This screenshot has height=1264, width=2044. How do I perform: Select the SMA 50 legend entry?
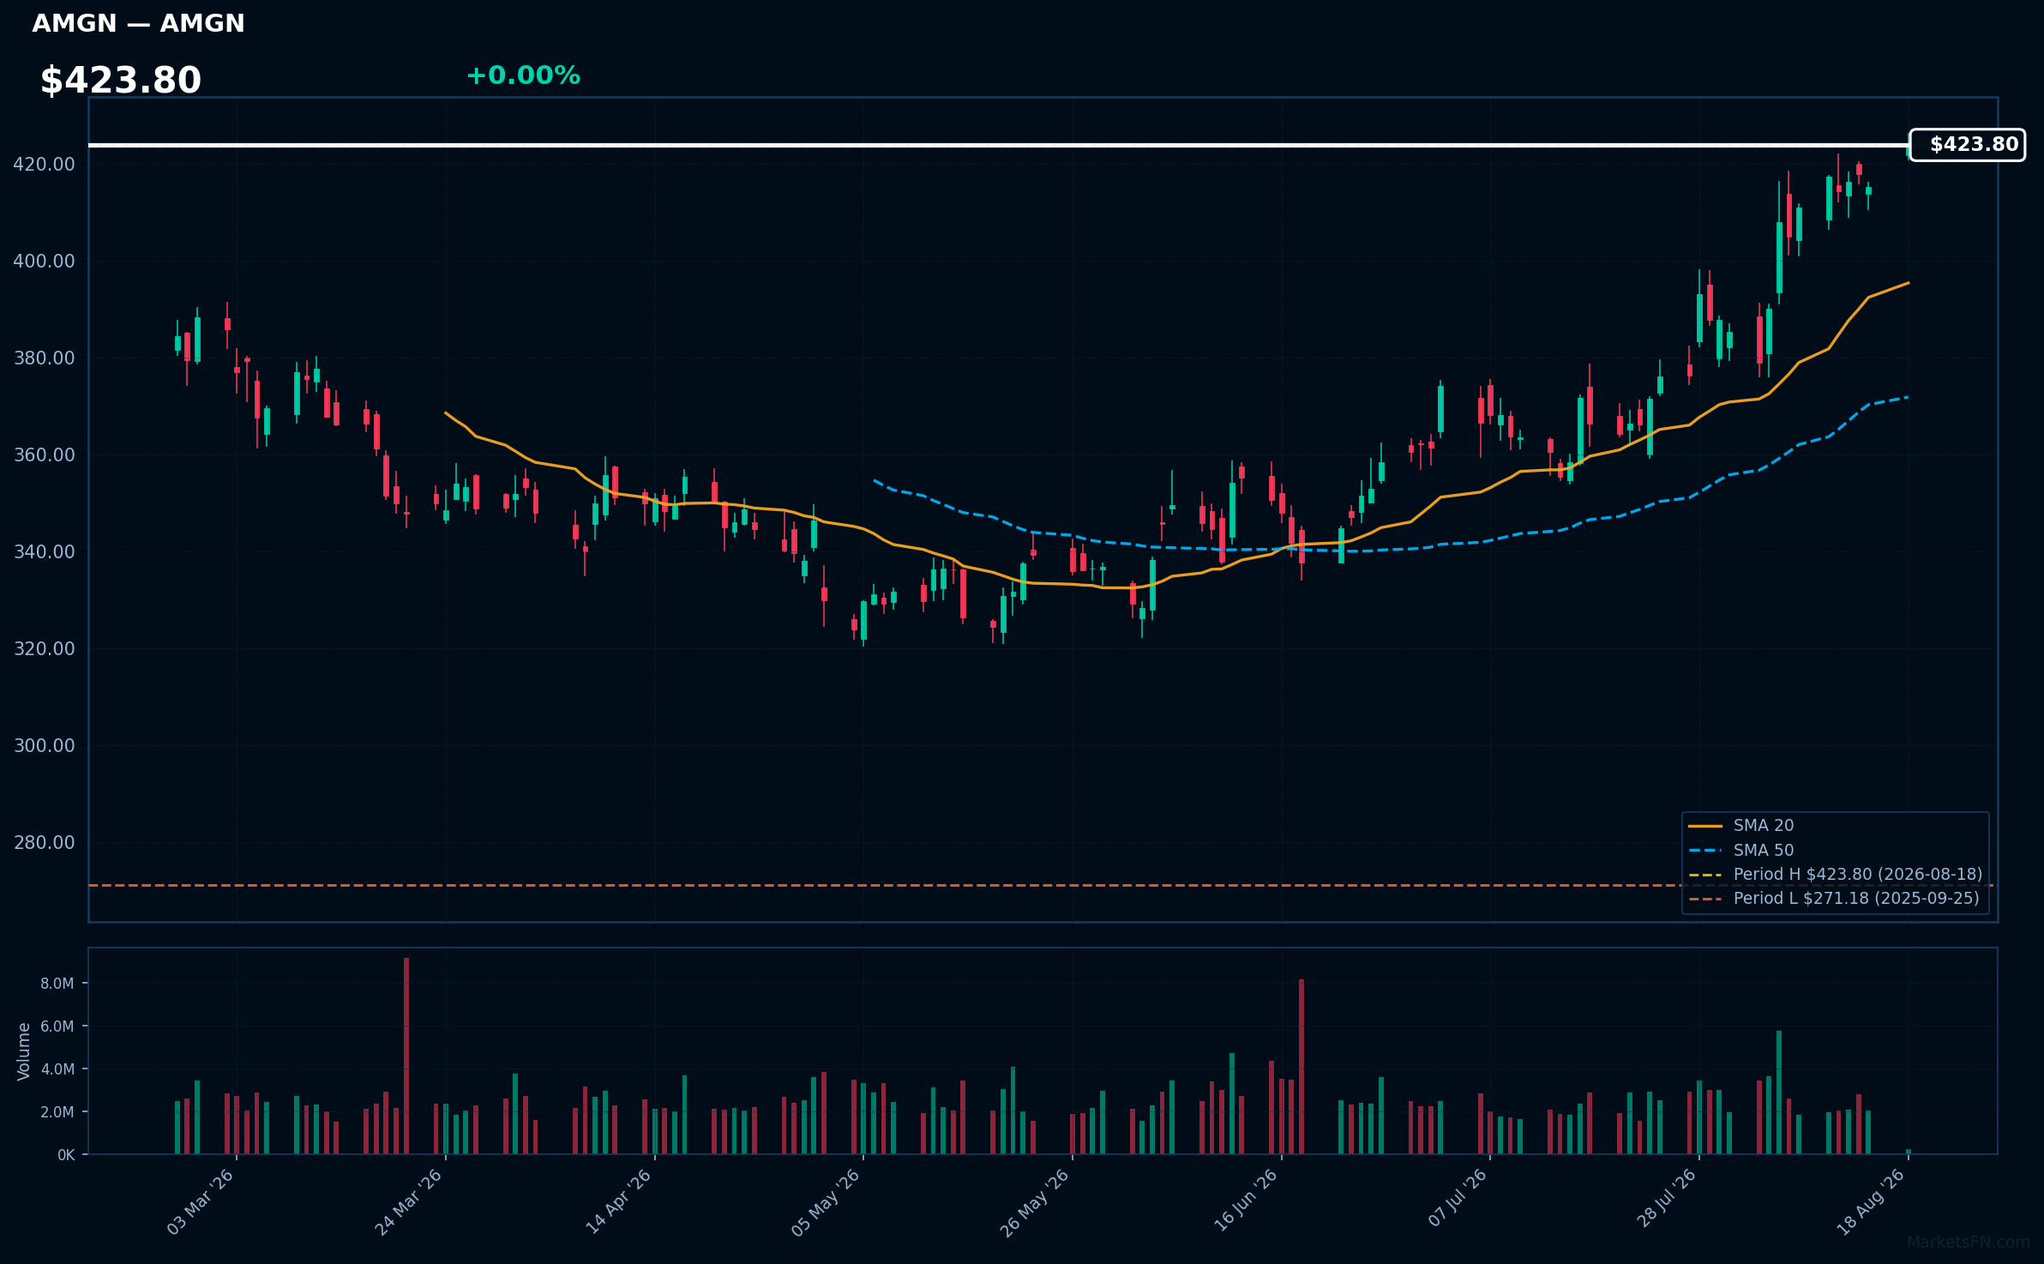(x=1740, y=850)
